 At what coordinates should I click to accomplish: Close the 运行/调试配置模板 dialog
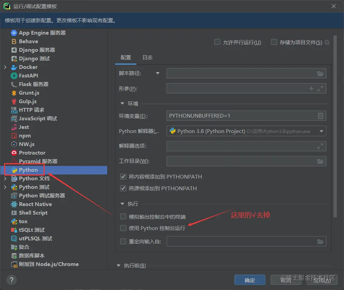click(333, 6)
